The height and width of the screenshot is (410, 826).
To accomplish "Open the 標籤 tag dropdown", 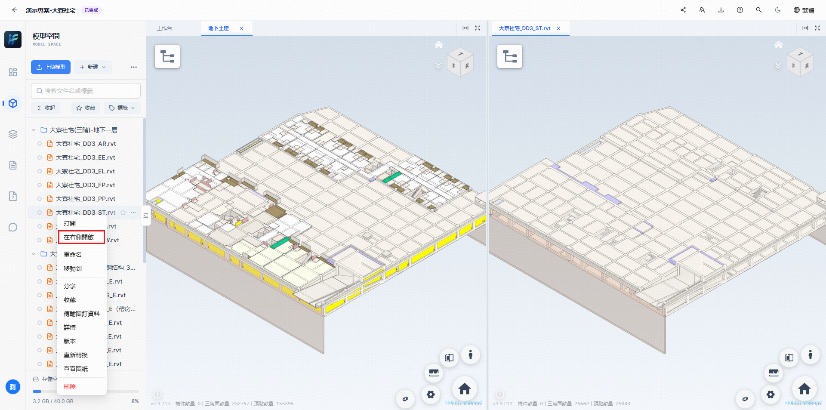I will (x=122, y=108).
